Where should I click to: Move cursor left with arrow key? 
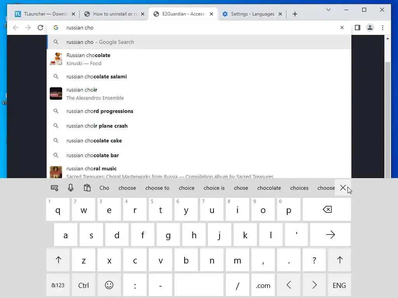pyautogui.click(x=289, y=285)
